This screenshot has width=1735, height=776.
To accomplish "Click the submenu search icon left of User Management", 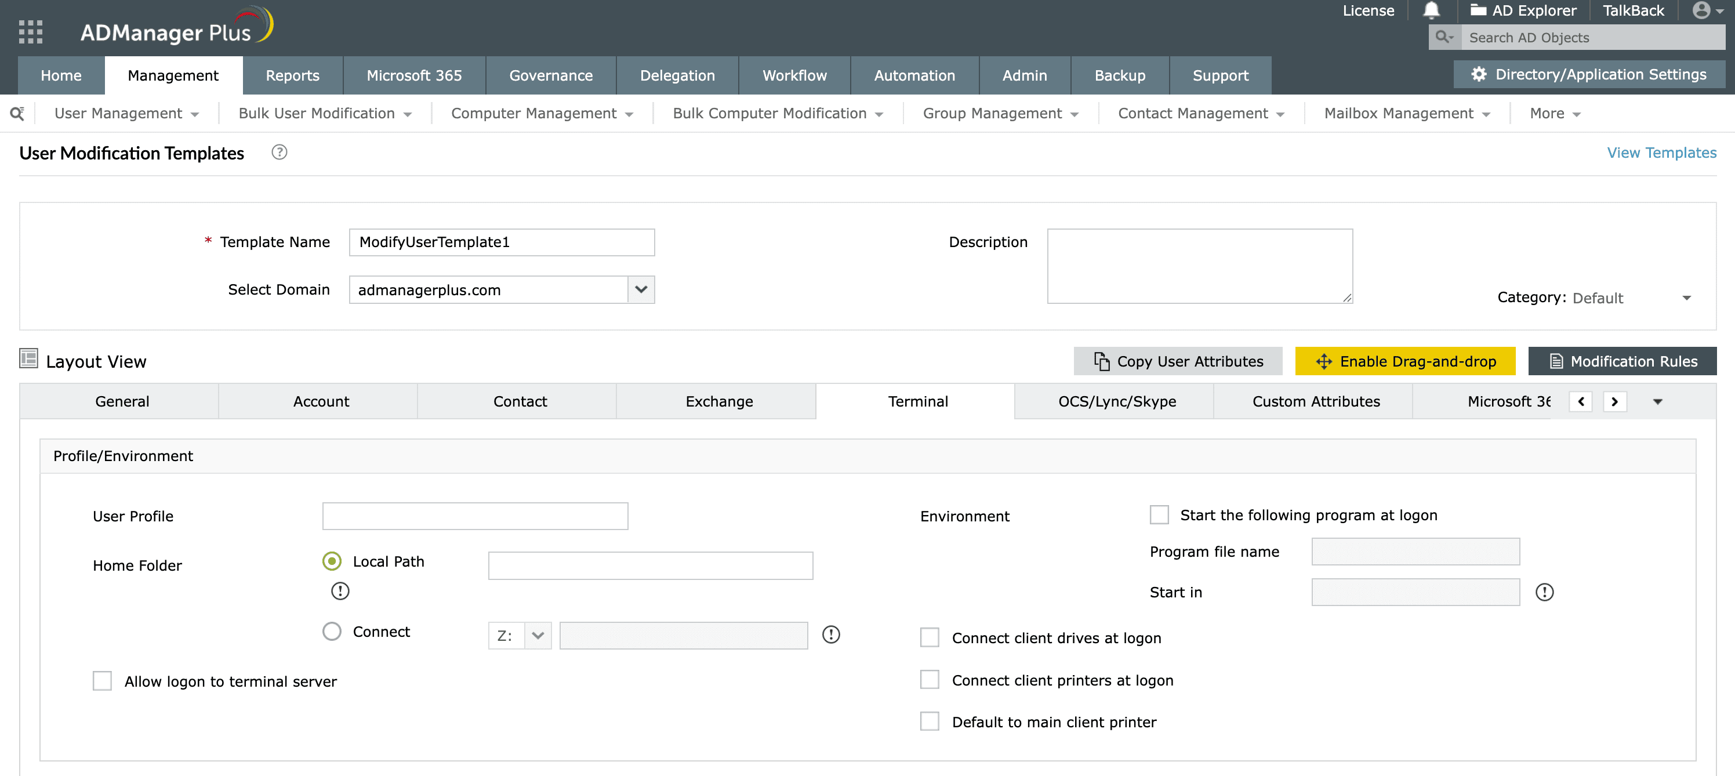I will (x=17, y=113).
